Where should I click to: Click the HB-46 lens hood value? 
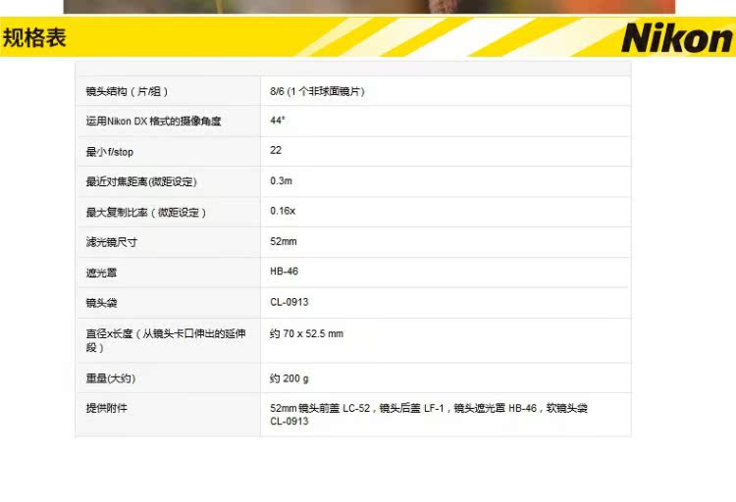tap(284, 272)
